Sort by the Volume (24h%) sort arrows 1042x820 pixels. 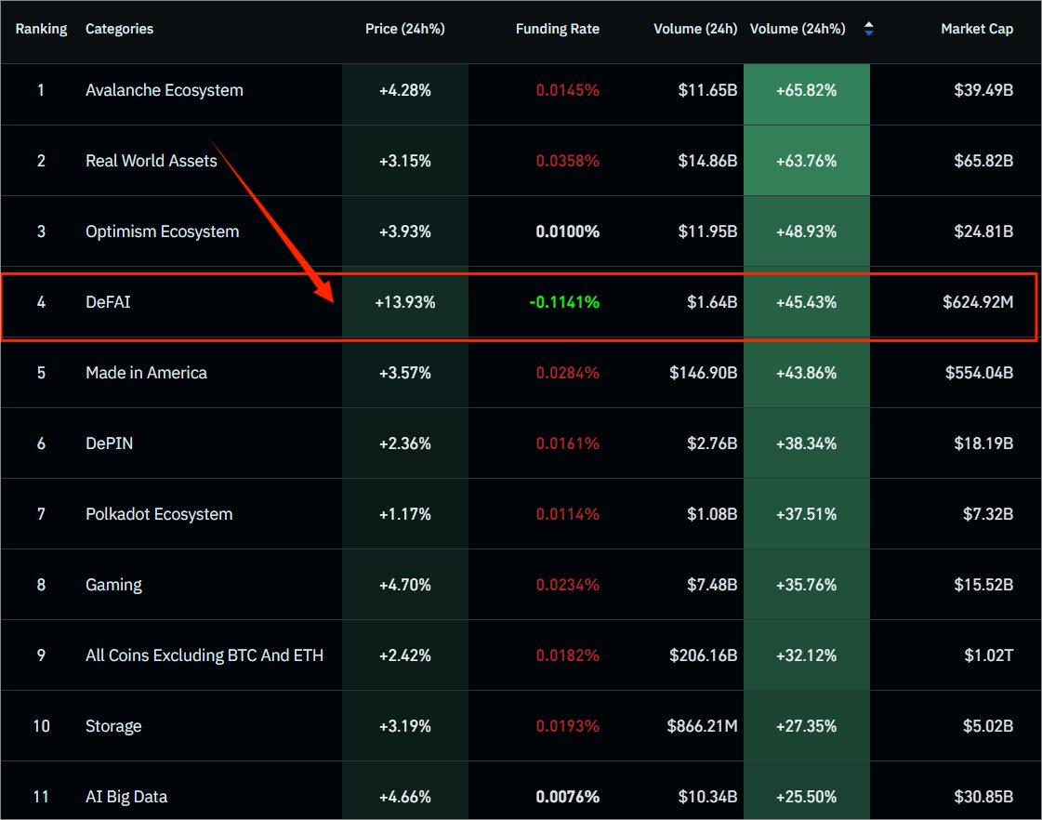(868, 29)
